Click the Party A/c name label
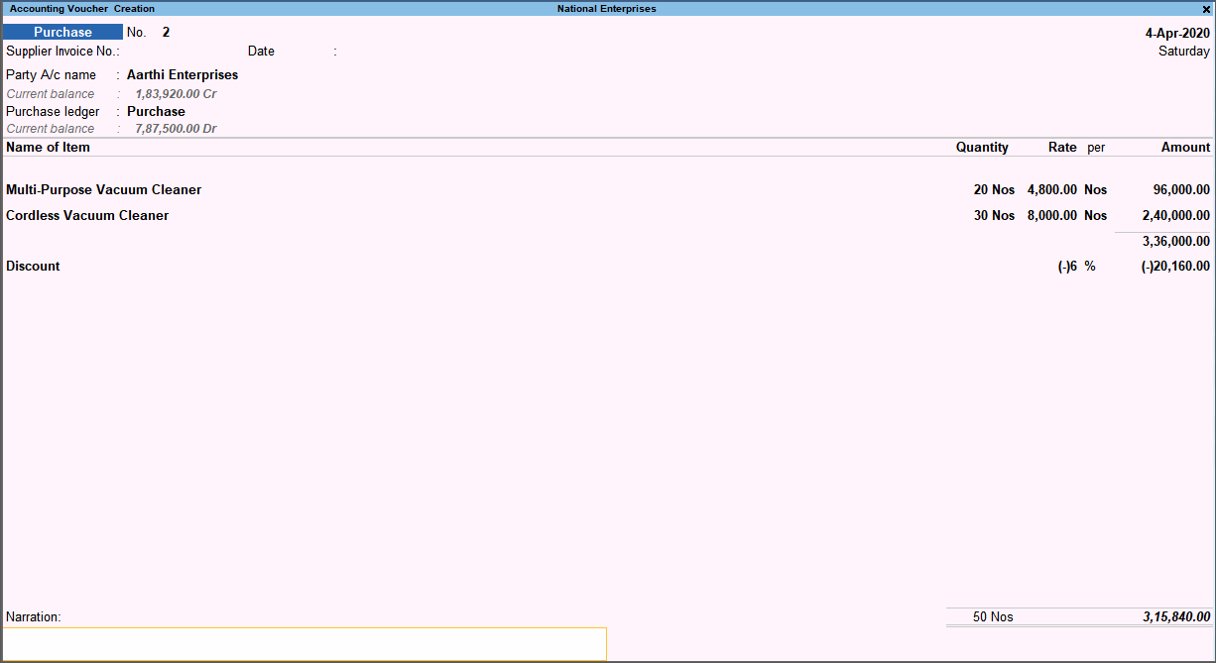 coord(52,74)
